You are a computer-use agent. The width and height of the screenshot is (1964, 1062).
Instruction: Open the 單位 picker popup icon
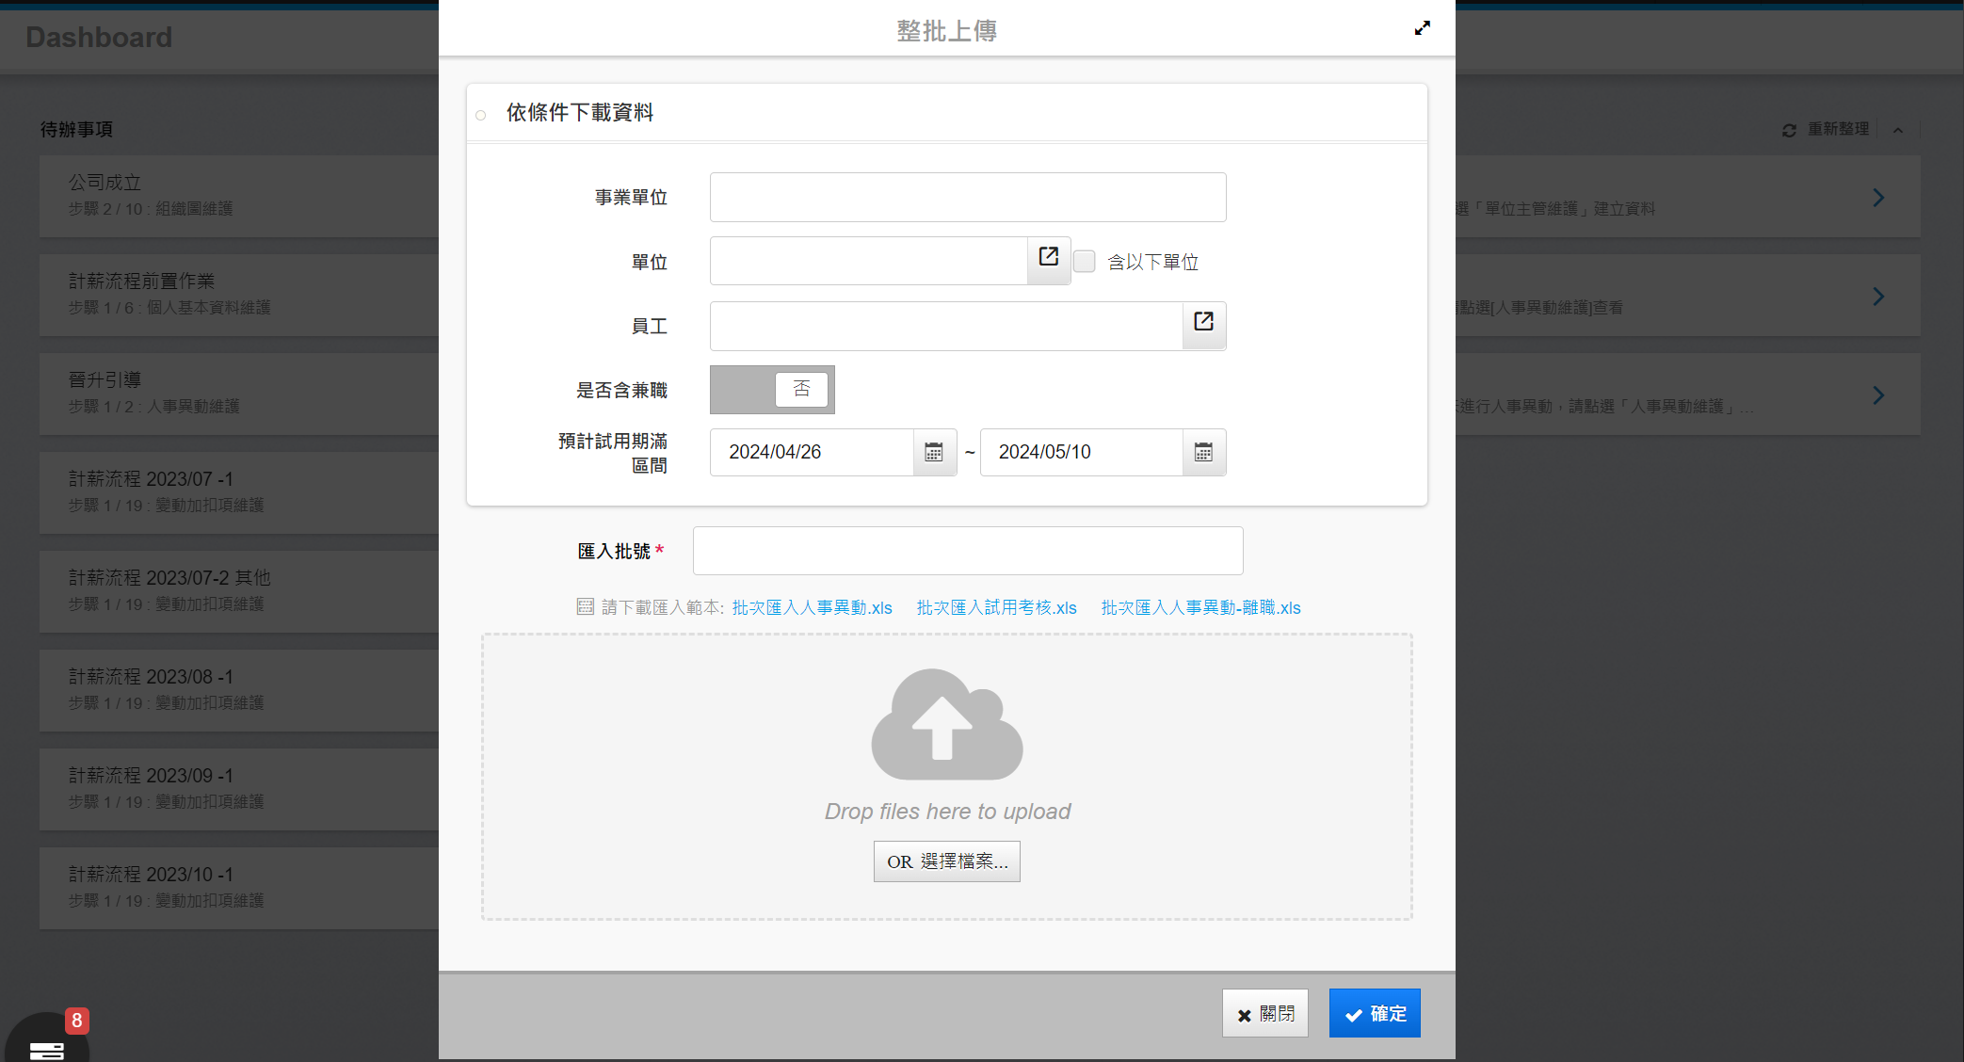click(1048, 257)
